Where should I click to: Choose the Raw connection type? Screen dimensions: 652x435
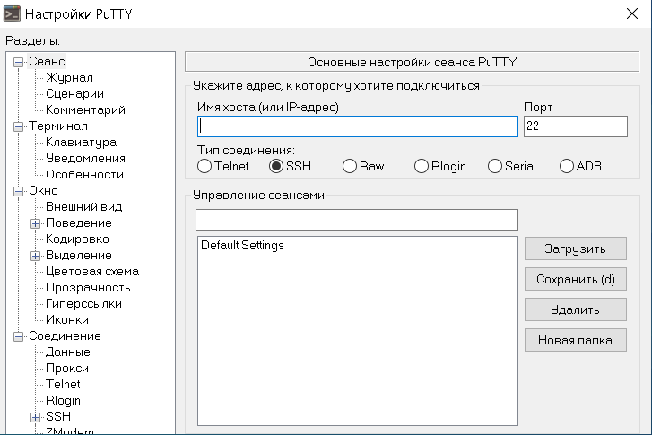[x=349, y=166]
